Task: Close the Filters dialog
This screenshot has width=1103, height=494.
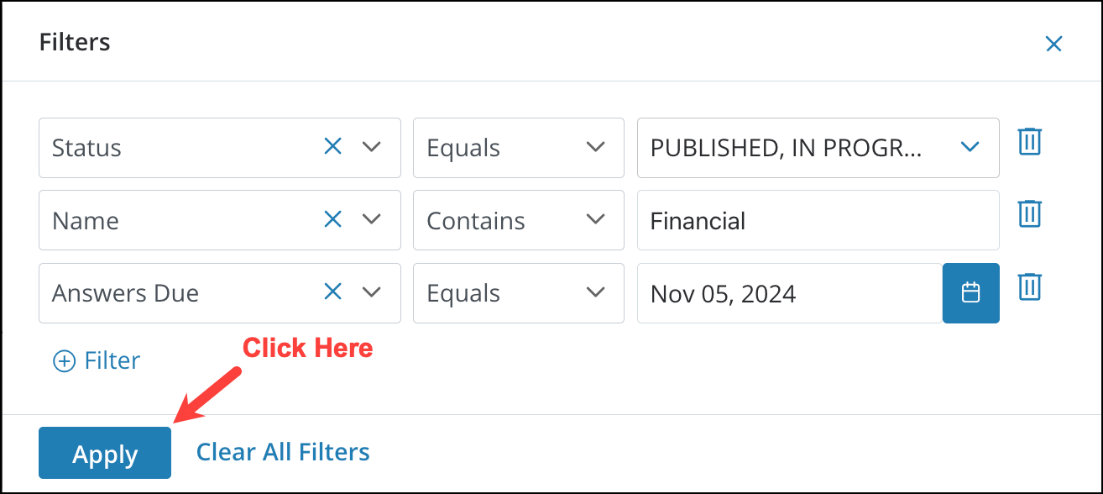Action: pos(1053,43)
